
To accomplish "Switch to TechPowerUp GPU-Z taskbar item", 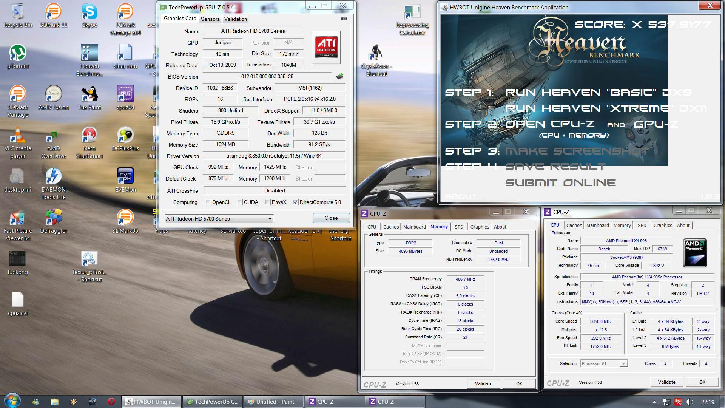I will point(213,402).
